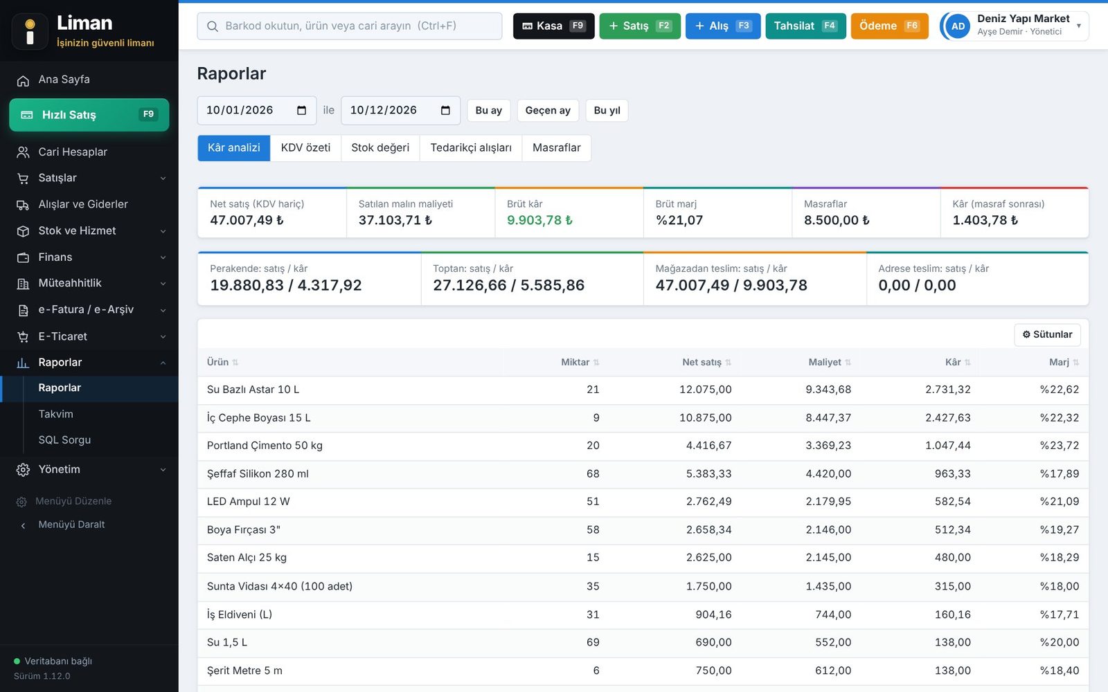The height and width of the screenshot is (692, 1108).
Task: Click the barcode search input field
Action: coord(350,26)
